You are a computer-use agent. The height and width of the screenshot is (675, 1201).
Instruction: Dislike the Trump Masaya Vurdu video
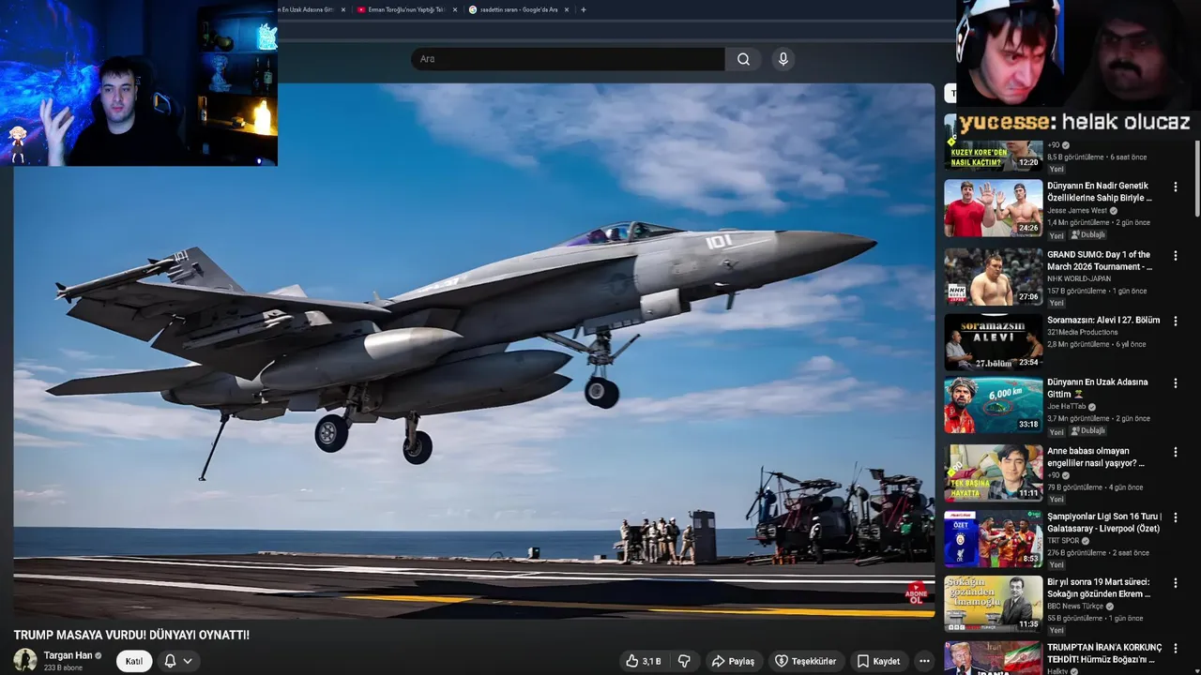click(x=684, y=661)
